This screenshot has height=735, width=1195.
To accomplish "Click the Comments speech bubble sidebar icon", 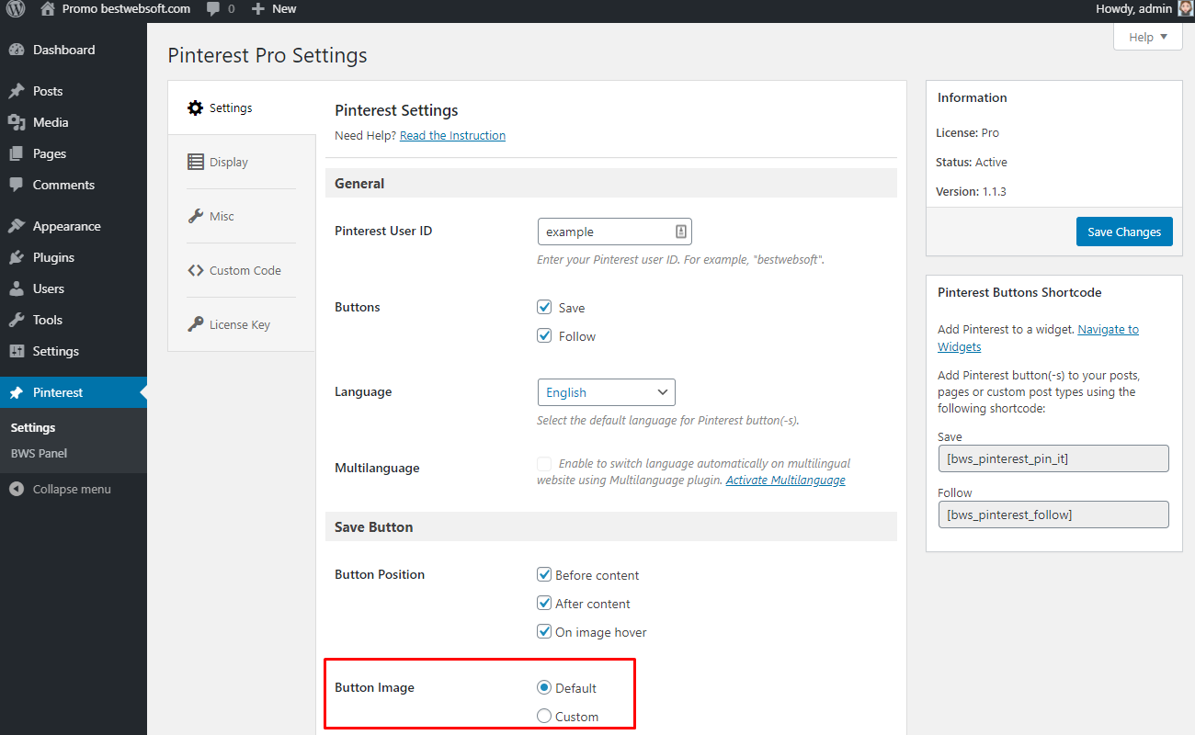I will tap(17, 185).
